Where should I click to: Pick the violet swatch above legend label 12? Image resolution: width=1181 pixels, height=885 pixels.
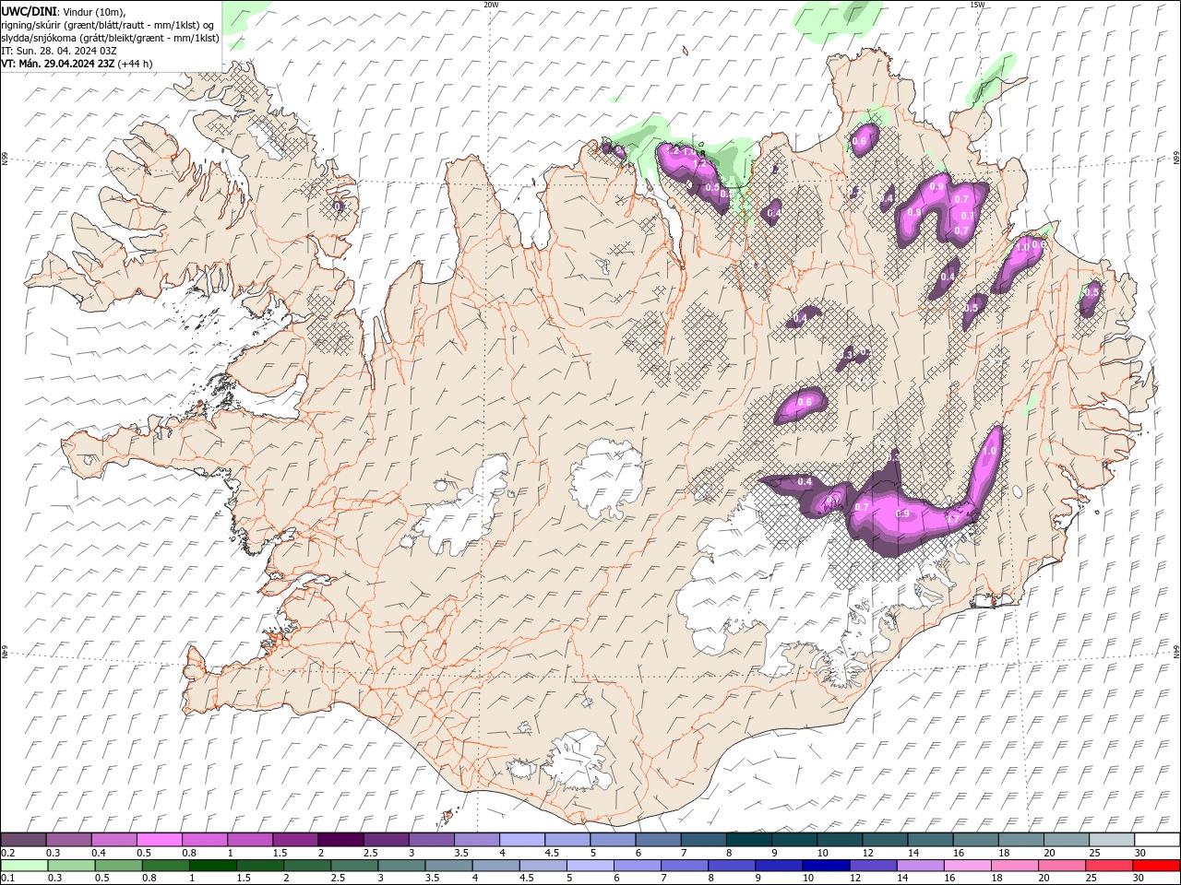click(x=873, y=866)
